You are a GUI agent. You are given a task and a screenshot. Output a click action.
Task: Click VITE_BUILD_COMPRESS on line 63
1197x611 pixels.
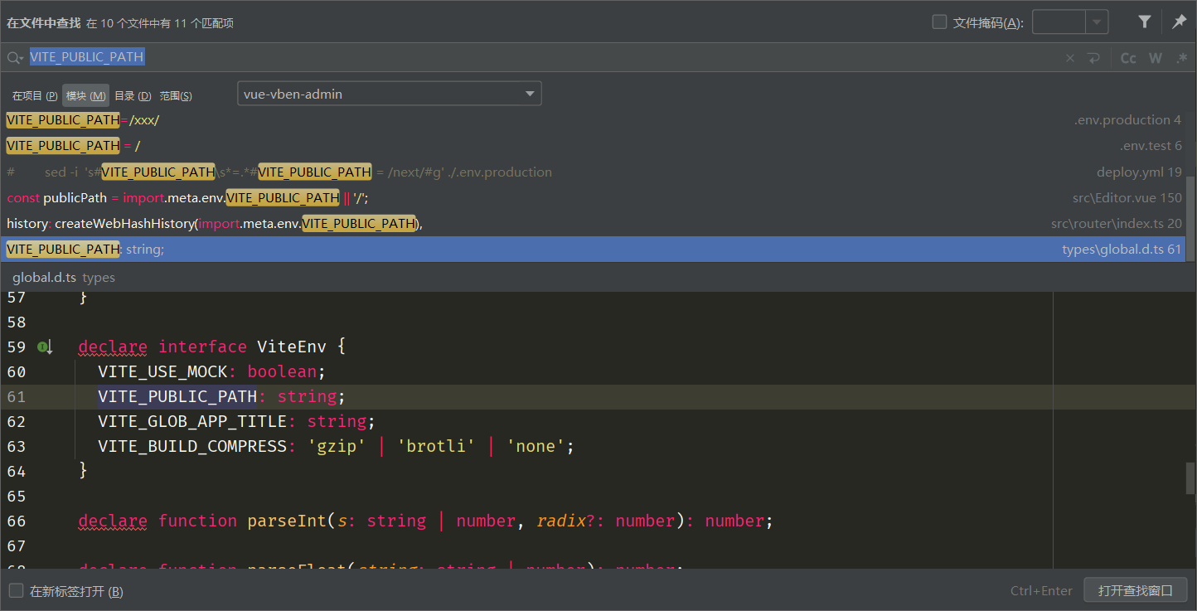coord(192,446)
